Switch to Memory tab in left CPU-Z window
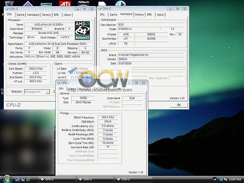The image size is (244, 183). (46, 15)
